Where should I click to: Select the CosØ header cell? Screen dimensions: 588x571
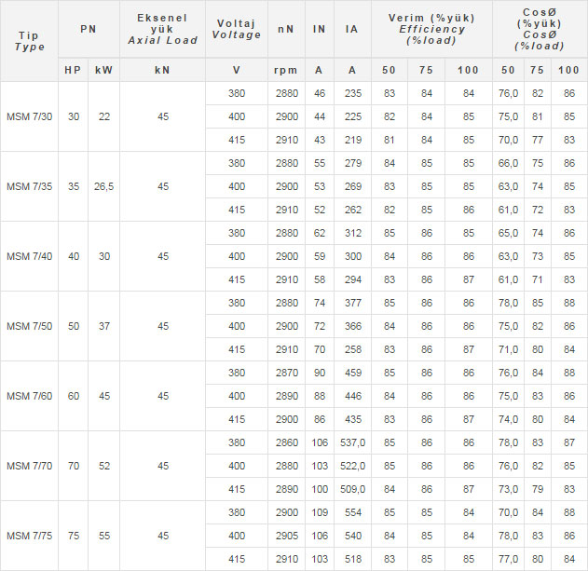coord(540,29)
